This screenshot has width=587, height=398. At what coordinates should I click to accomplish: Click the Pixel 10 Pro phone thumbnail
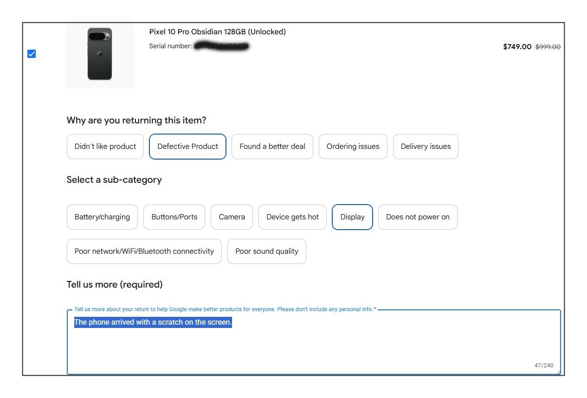click(x=100, y=54)
